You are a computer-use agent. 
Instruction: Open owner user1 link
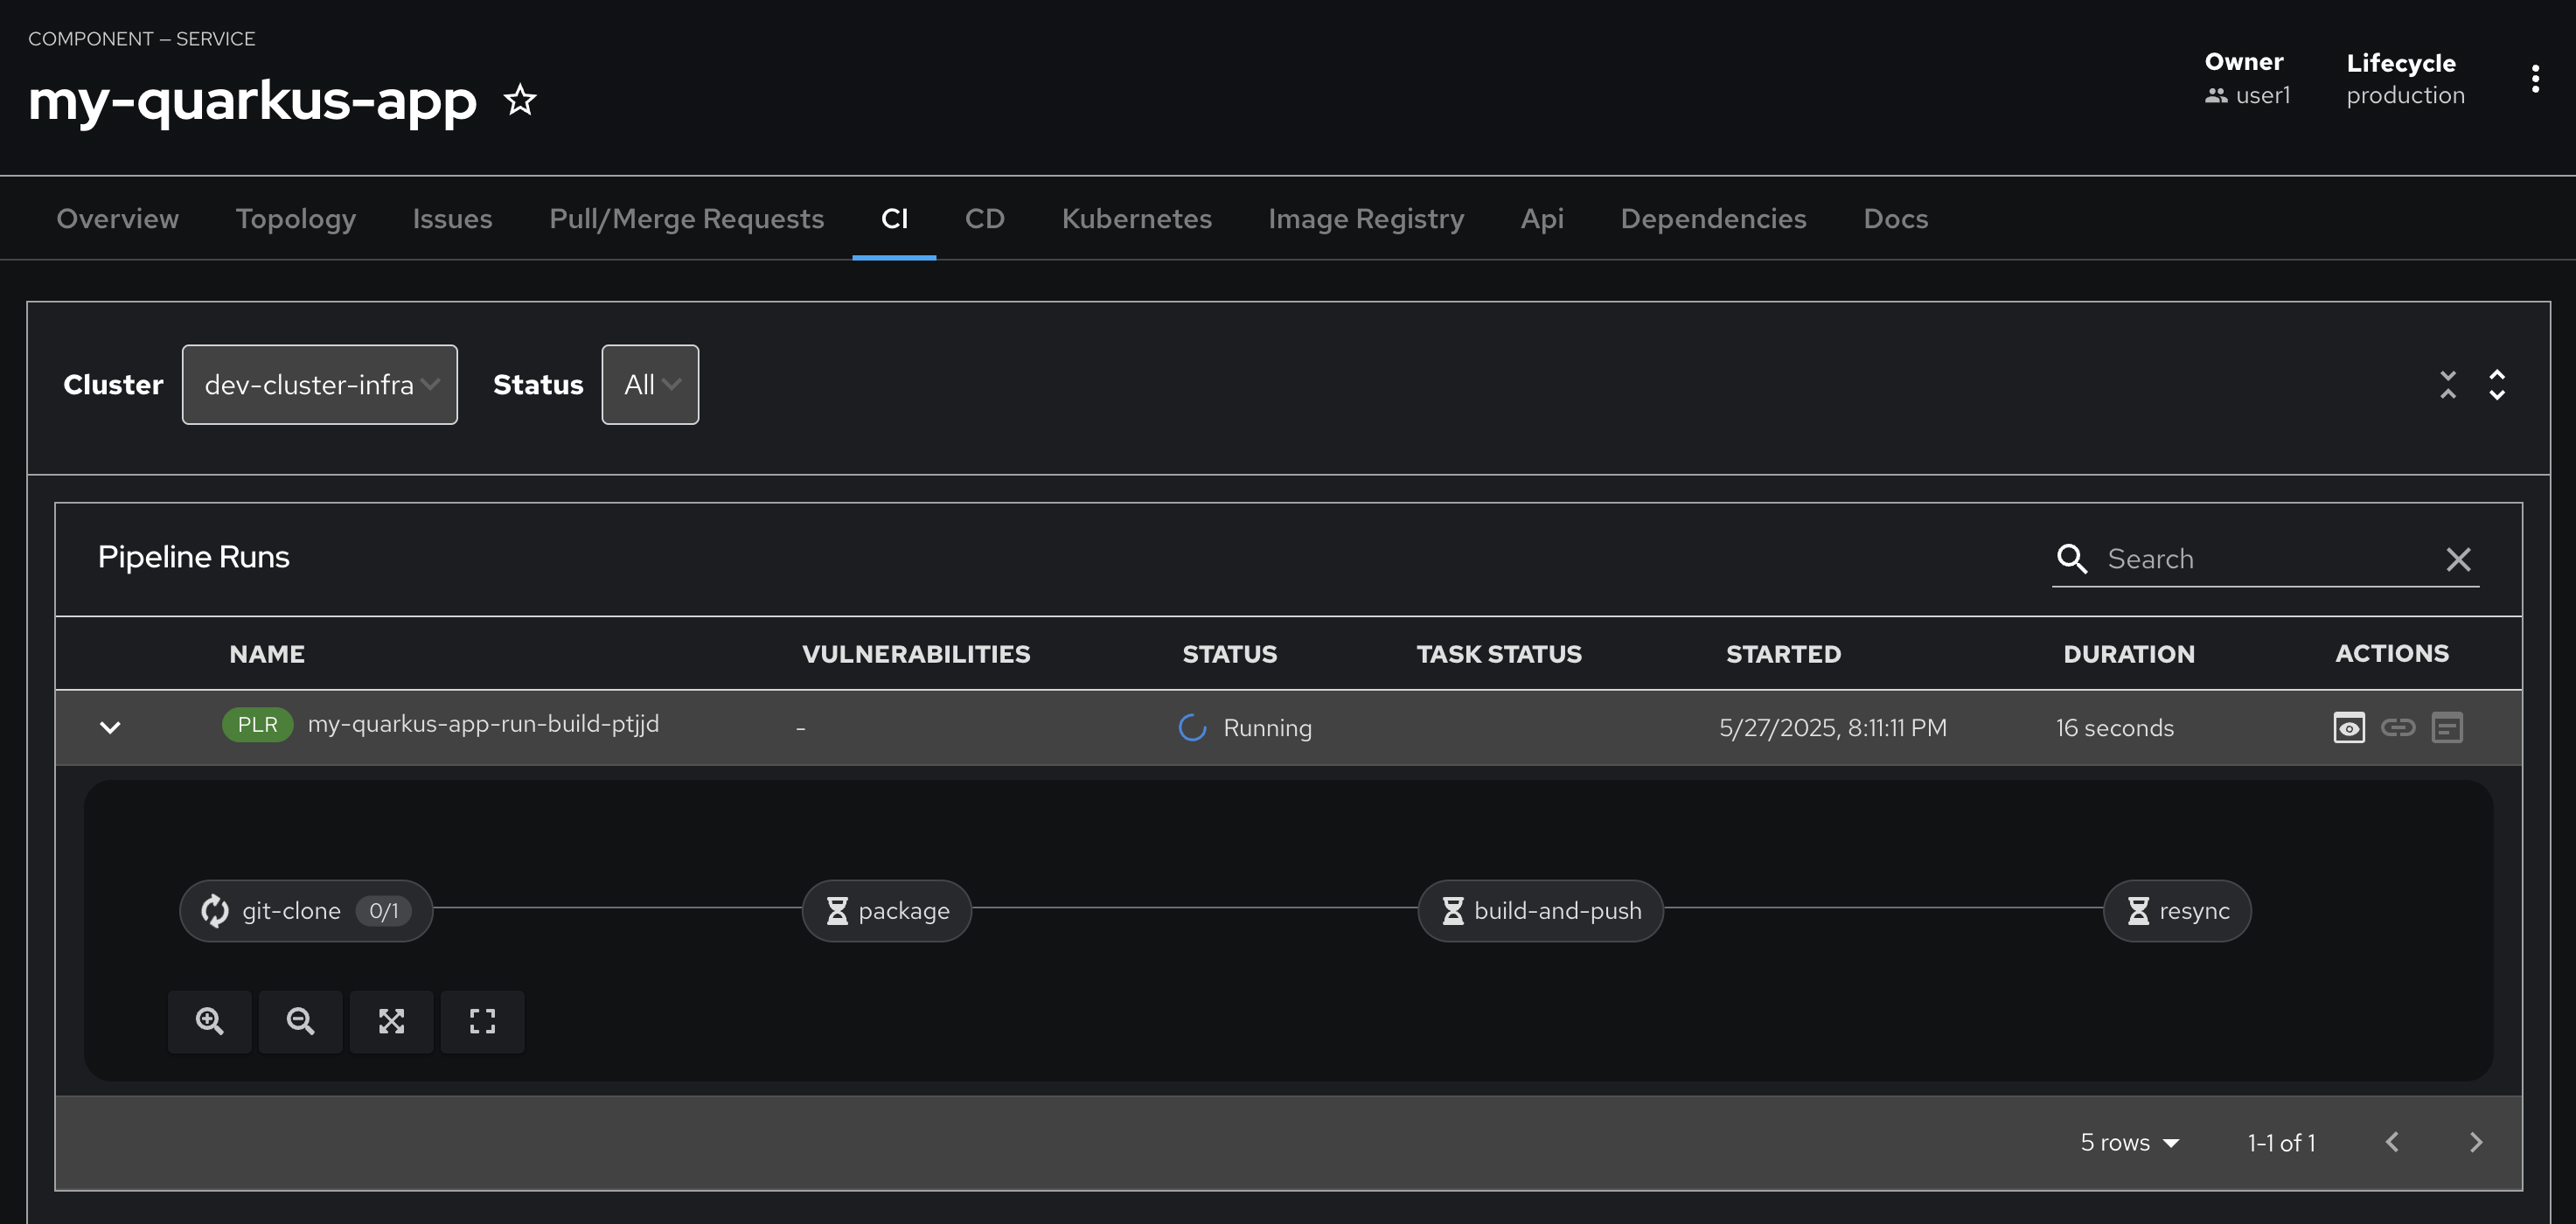[2262, 95]
